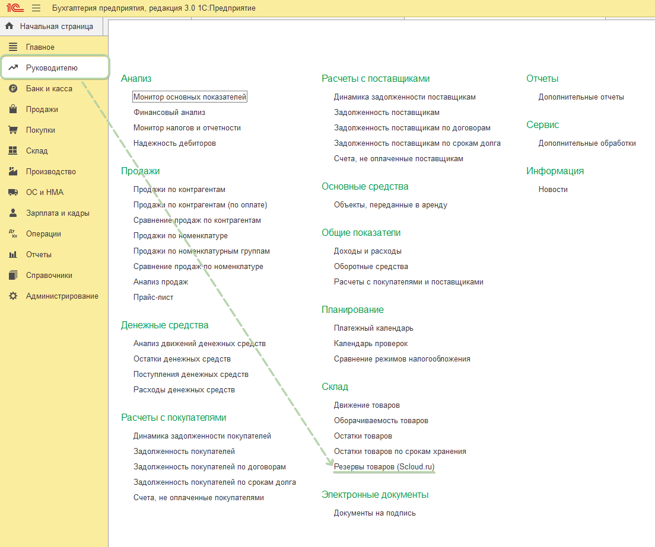Click the home icon of Начальная страница

(9, 26)
